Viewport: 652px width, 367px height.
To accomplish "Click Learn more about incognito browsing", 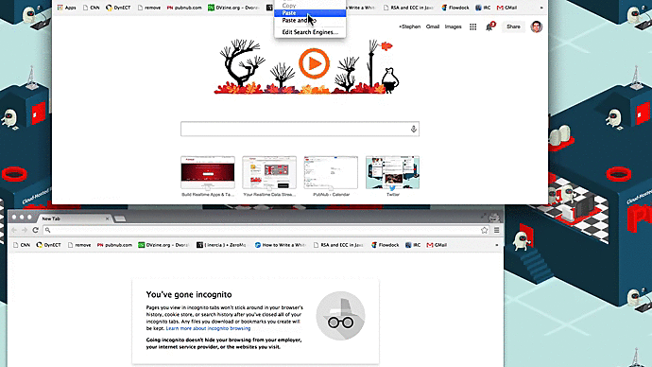I will (x=208, y=328).
